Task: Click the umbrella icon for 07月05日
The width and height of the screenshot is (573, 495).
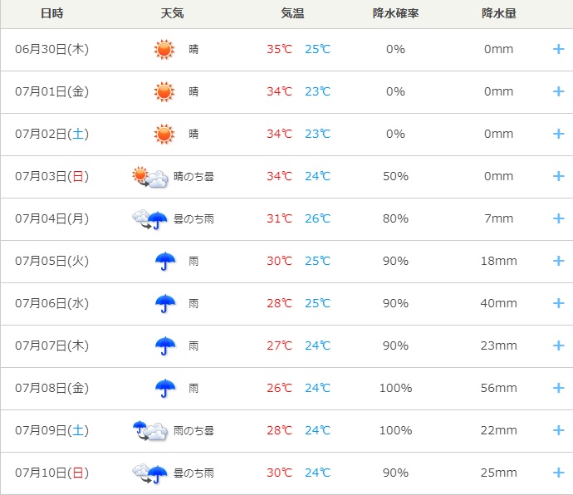Action: [165, 261]
